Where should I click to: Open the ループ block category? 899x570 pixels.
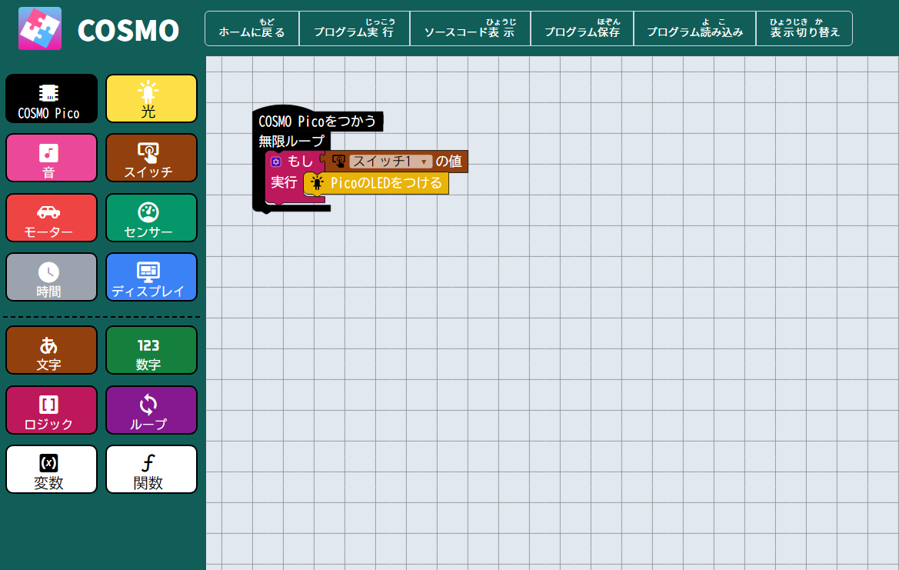151,410
